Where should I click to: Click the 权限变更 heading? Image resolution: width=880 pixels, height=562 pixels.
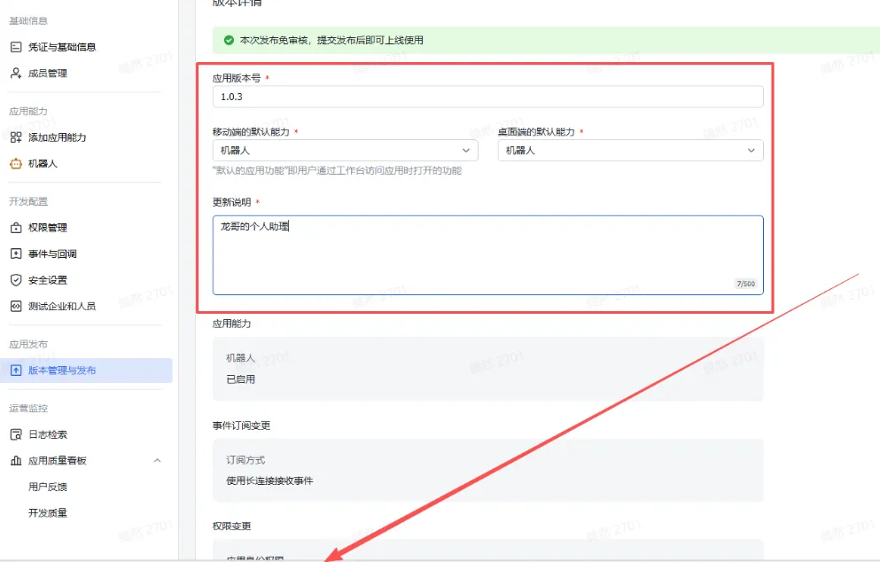pyautogui.click(x=232, y=526)
